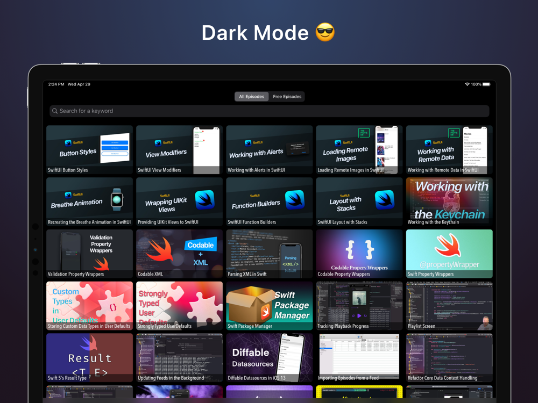Click the Movie DB logo on Working with Remote Data

point(454,133)
